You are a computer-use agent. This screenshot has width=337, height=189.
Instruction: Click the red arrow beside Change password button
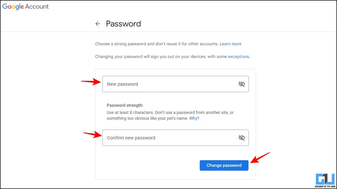coord(260,158)
